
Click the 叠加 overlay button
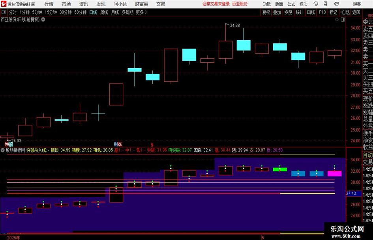click(x=277, y=12)
